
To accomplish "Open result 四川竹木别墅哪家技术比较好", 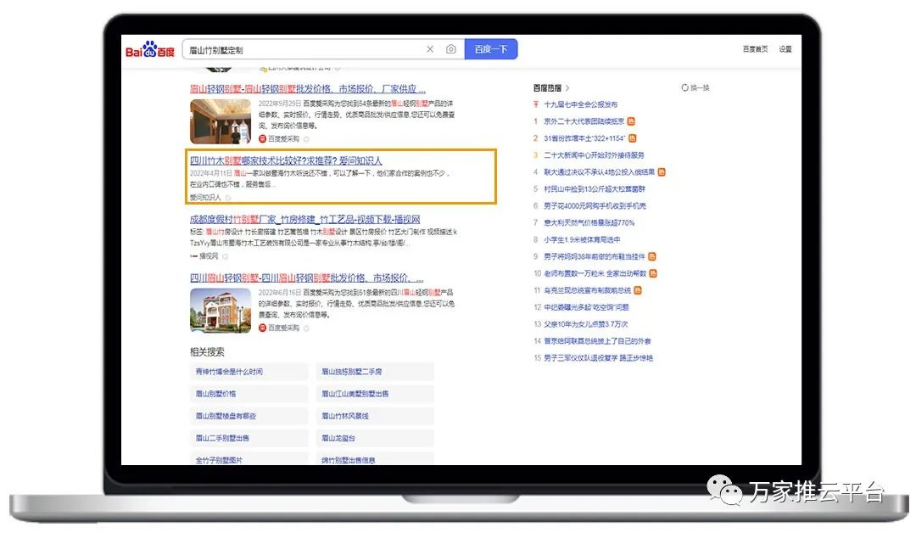I will [286, 160].
